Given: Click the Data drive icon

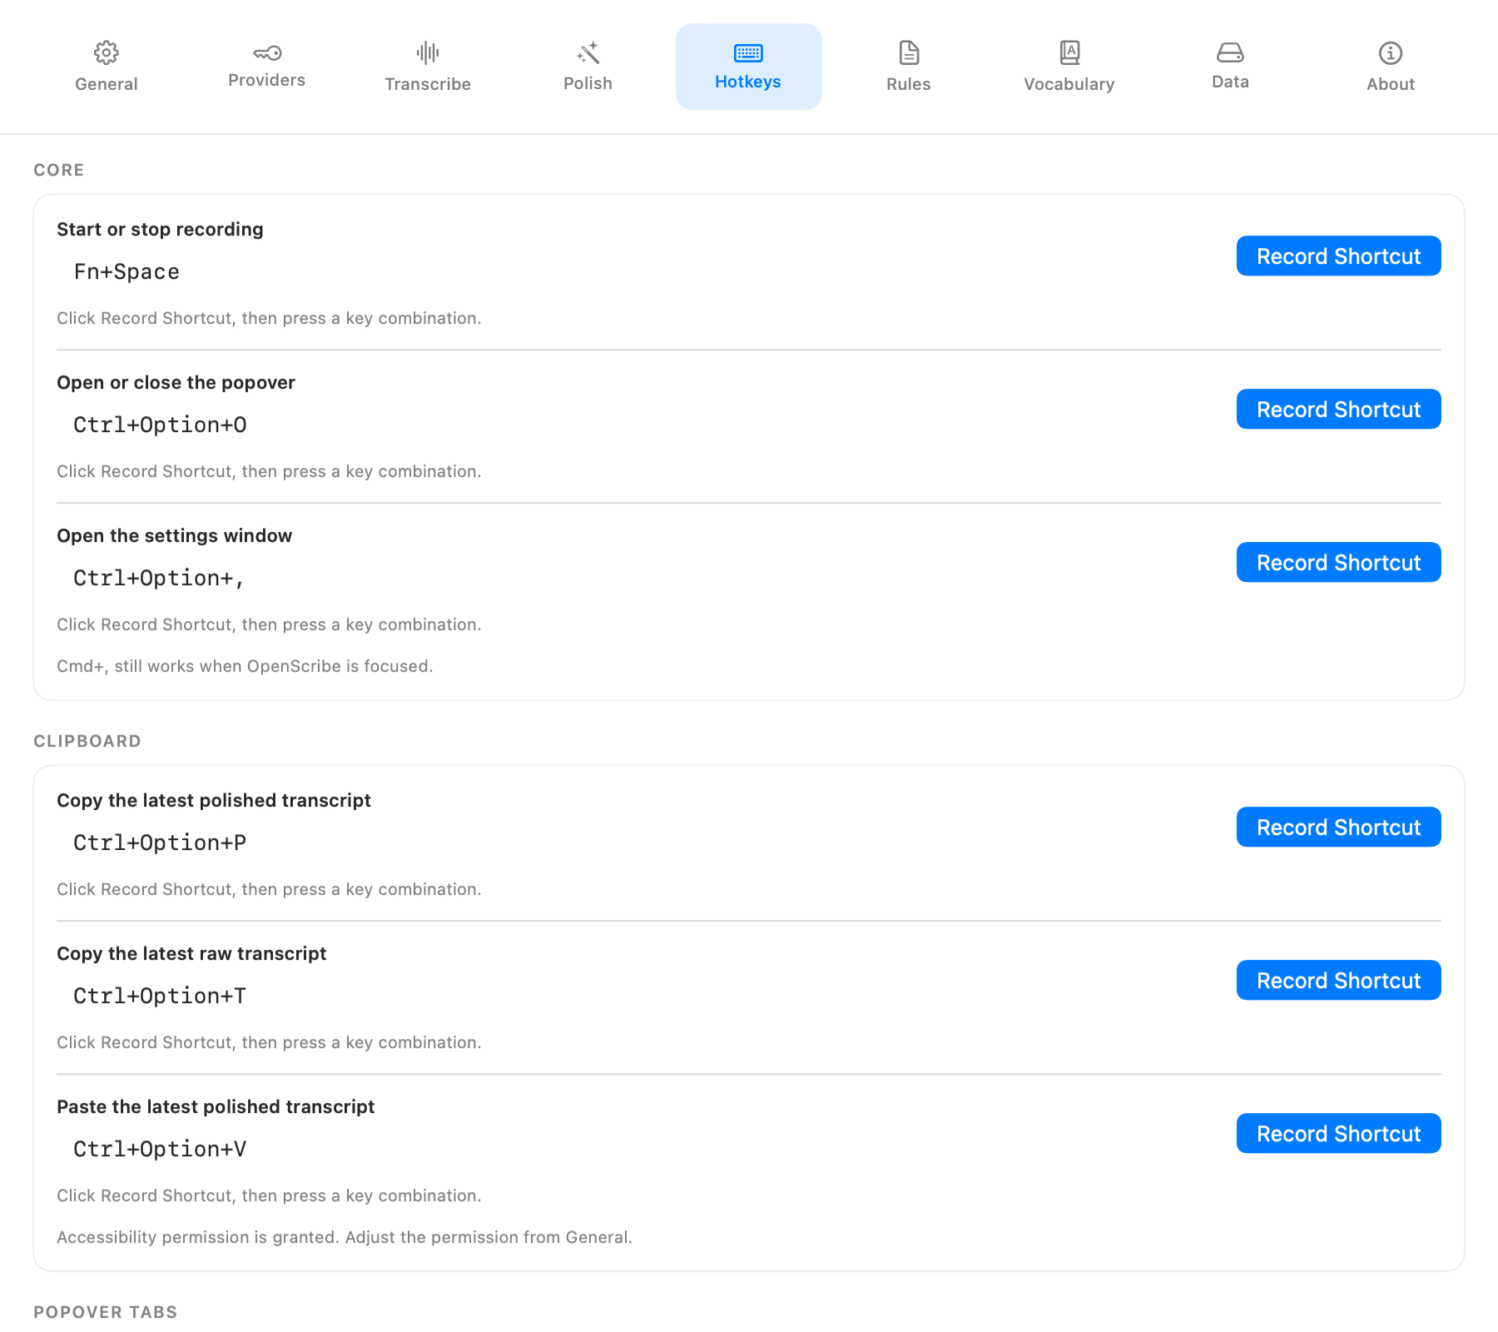Looking at the screenshot, I should tap(1230, 52).
